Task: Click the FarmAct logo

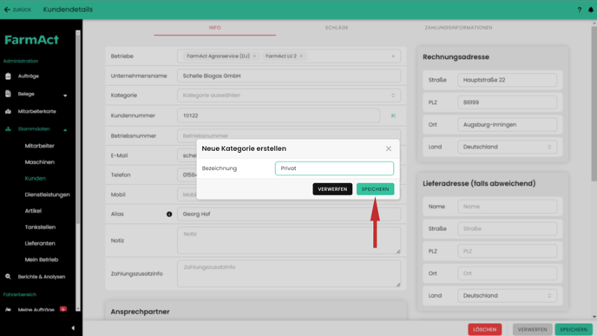Action: [31, 40]
